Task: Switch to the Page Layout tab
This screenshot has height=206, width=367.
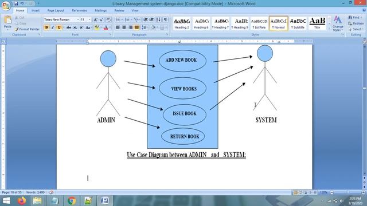Action: [x=56, y=10]
